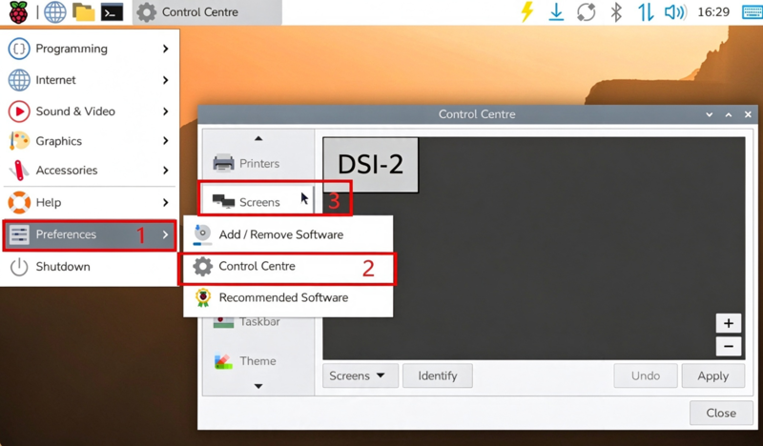Open the Accessories menu category
This screenshot has width=763, height=446.
pos(90,171)
